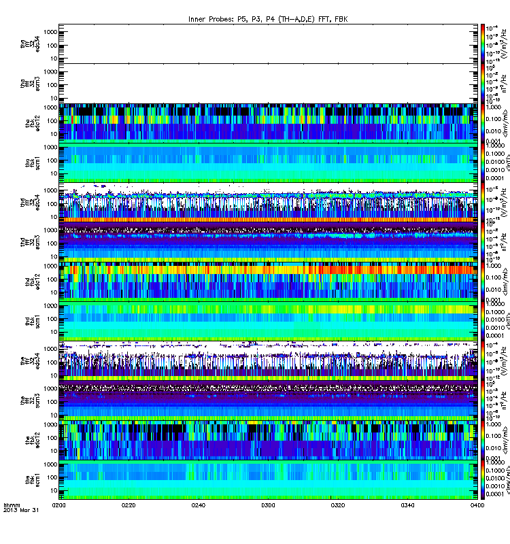Click the 'tha fbk scm1' y-axis label
The image size is (510, 544).
click(x=33, y=163)
